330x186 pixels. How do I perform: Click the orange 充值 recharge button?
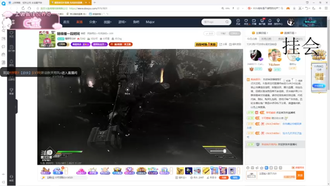[224, 178]
